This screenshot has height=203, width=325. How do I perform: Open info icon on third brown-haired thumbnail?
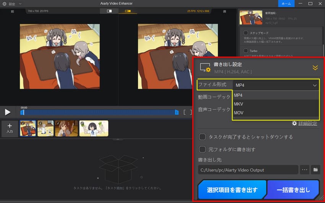(58, 123)
